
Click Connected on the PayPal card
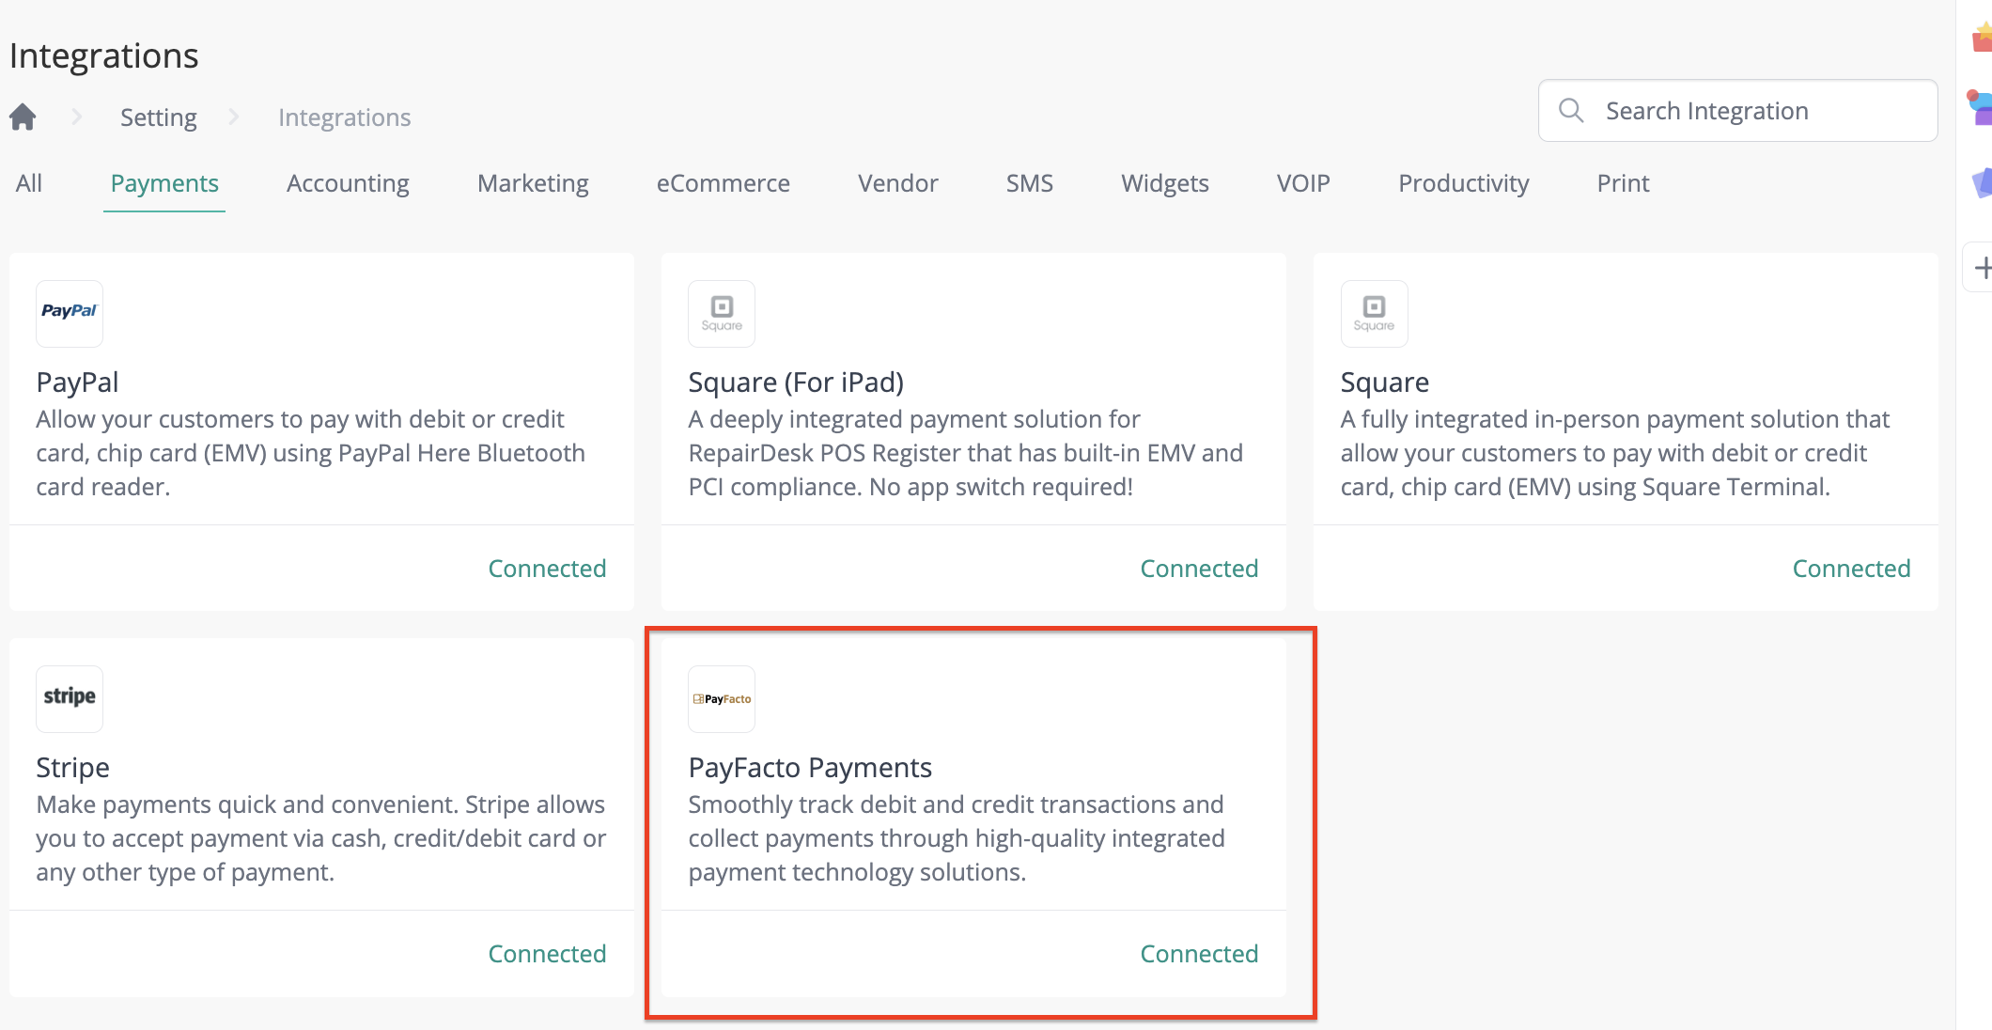pyautogui.click(x=547, y=569)
